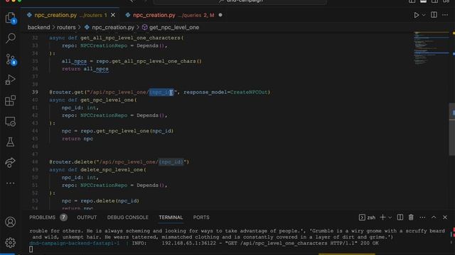Open the Live Share view icon
Viewport: 455px width, 255px height.
[x=11, y=162]
